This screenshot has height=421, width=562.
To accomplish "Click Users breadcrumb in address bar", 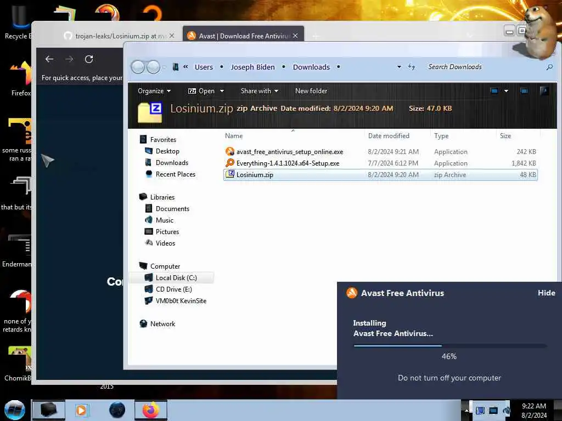I will click(x=204, y=67).
